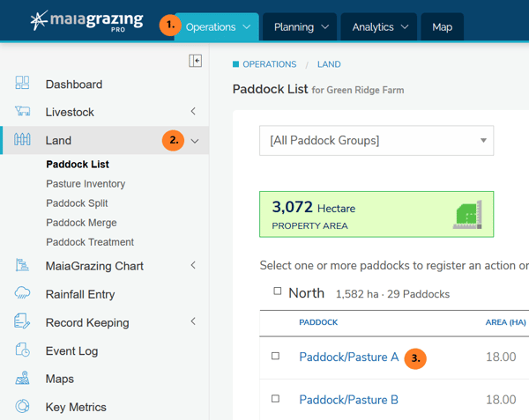This screenshot has width=529, height=420.
Task: Expand the Record Keeping chevron
Action: [x=193, y=322]
